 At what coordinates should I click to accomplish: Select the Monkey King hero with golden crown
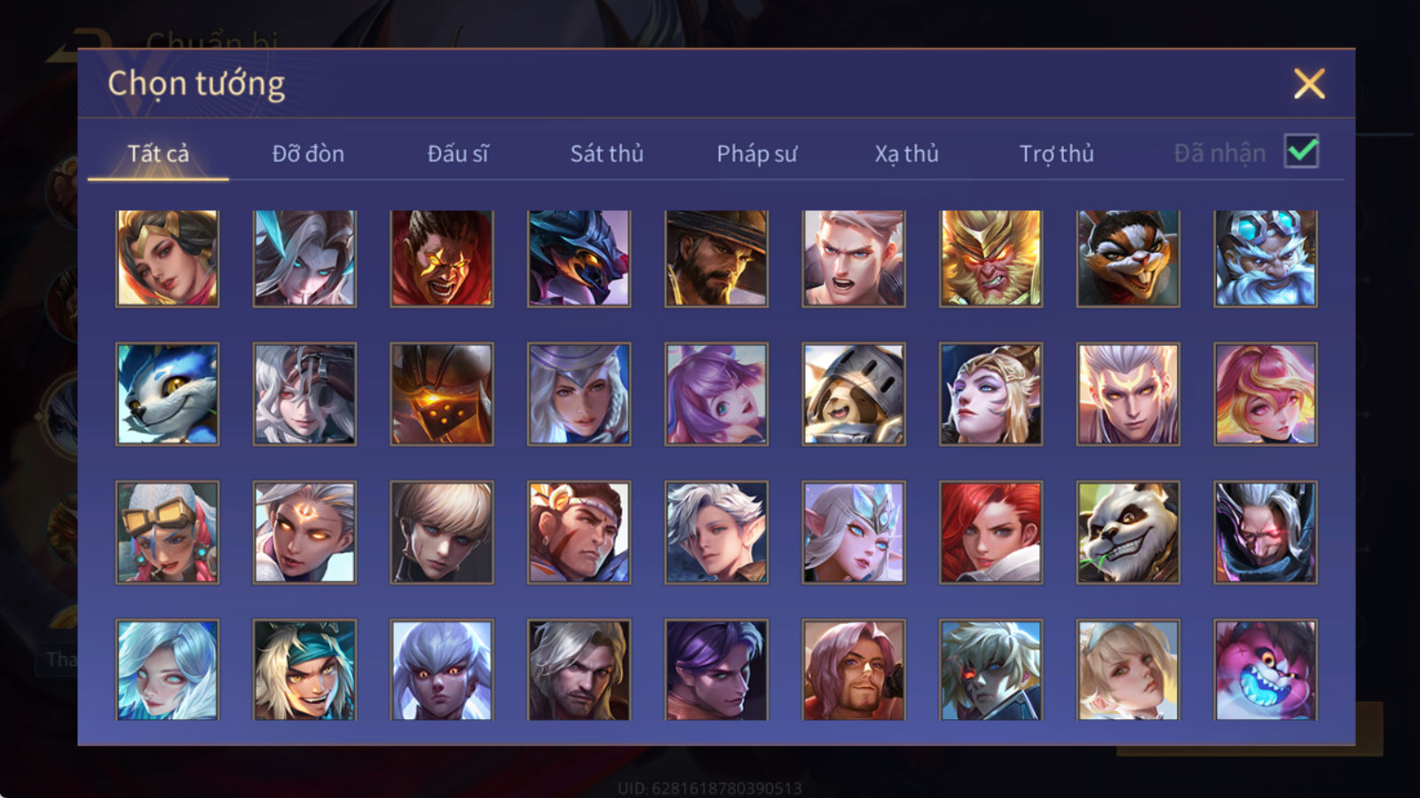(990, 258)
